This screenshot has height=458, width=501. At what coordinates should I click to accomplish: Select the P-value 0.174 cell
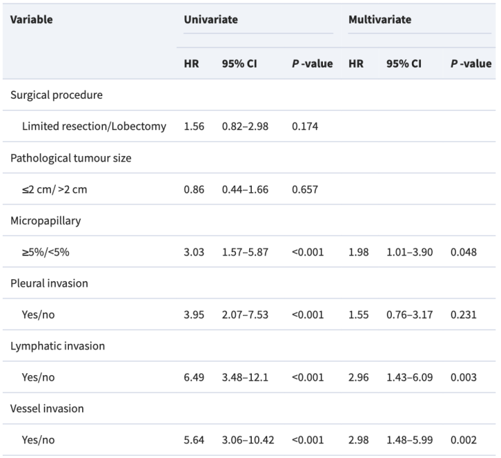pyautogui.click(x=305, y=126)
